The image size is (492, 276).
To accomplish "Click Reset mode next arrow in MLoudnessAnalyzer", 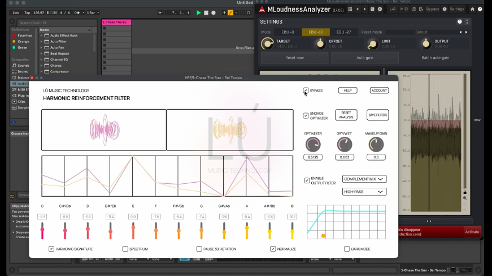I will 466,32.
